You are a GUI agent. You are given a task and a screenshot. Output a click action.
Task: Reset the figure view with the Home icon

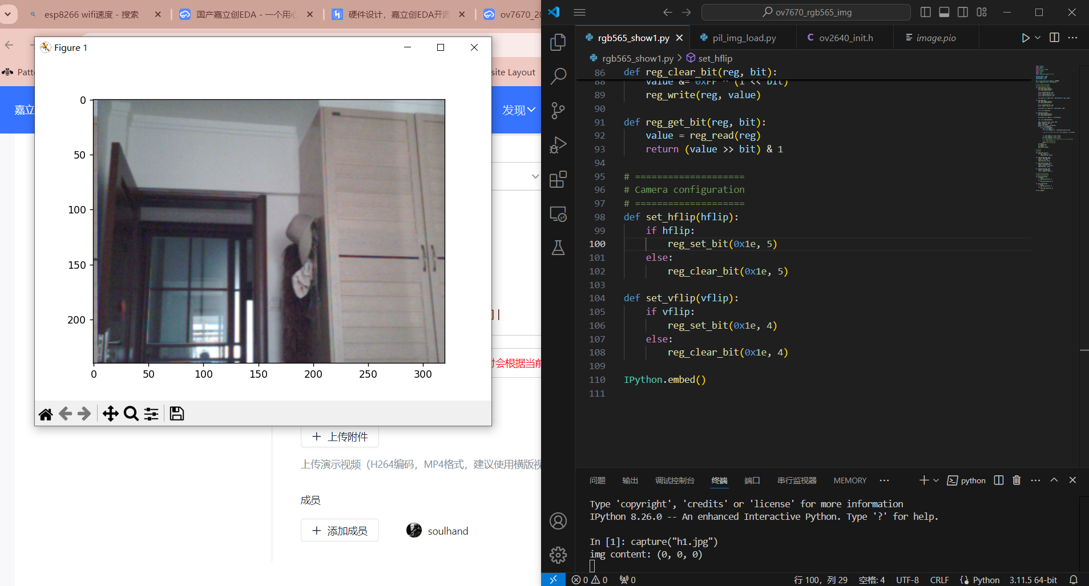click(x=46, y=414)
